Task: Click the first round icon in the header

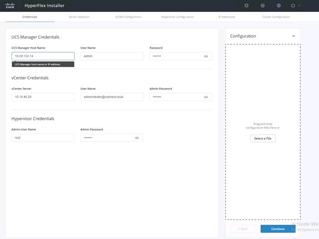Action: tap(246, 5)
